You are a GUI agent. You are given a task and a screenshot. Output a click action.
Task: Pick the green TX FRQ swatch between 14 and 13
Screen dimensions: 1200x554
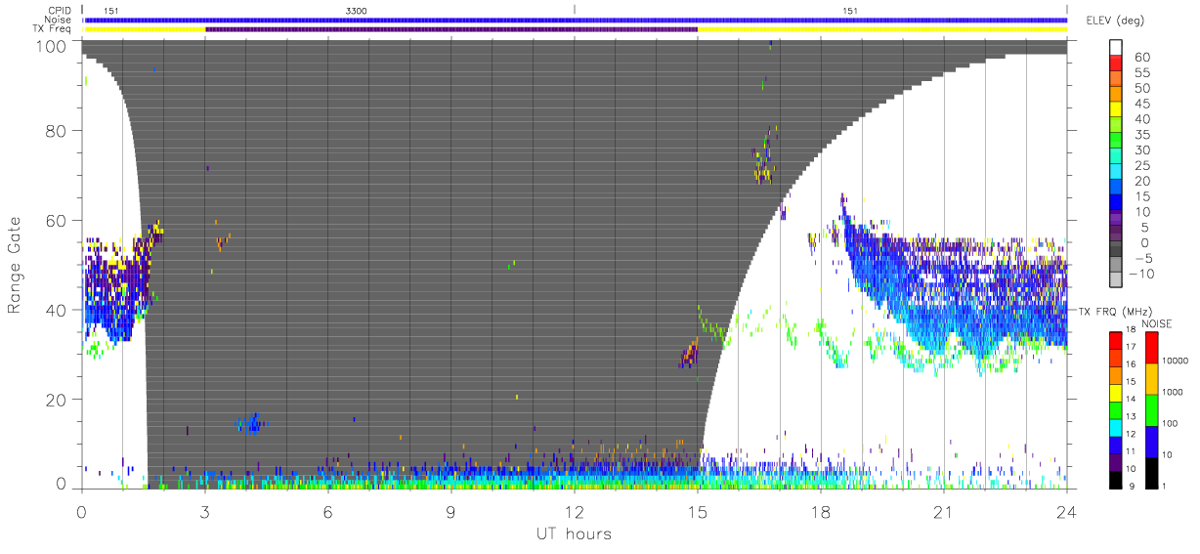[x=1117, y=408]
